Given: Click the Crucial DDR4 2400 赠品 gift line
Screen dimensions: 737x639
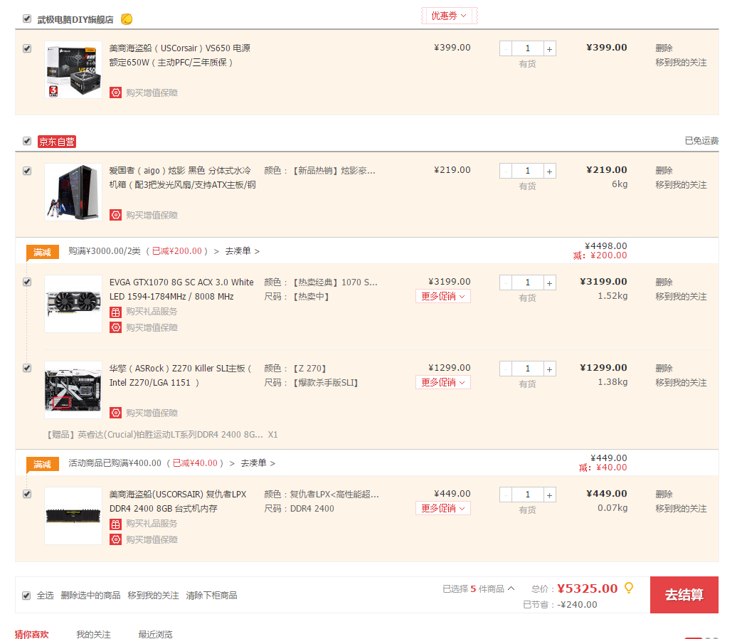Looking at the screenshot, I should pos(162,435).
